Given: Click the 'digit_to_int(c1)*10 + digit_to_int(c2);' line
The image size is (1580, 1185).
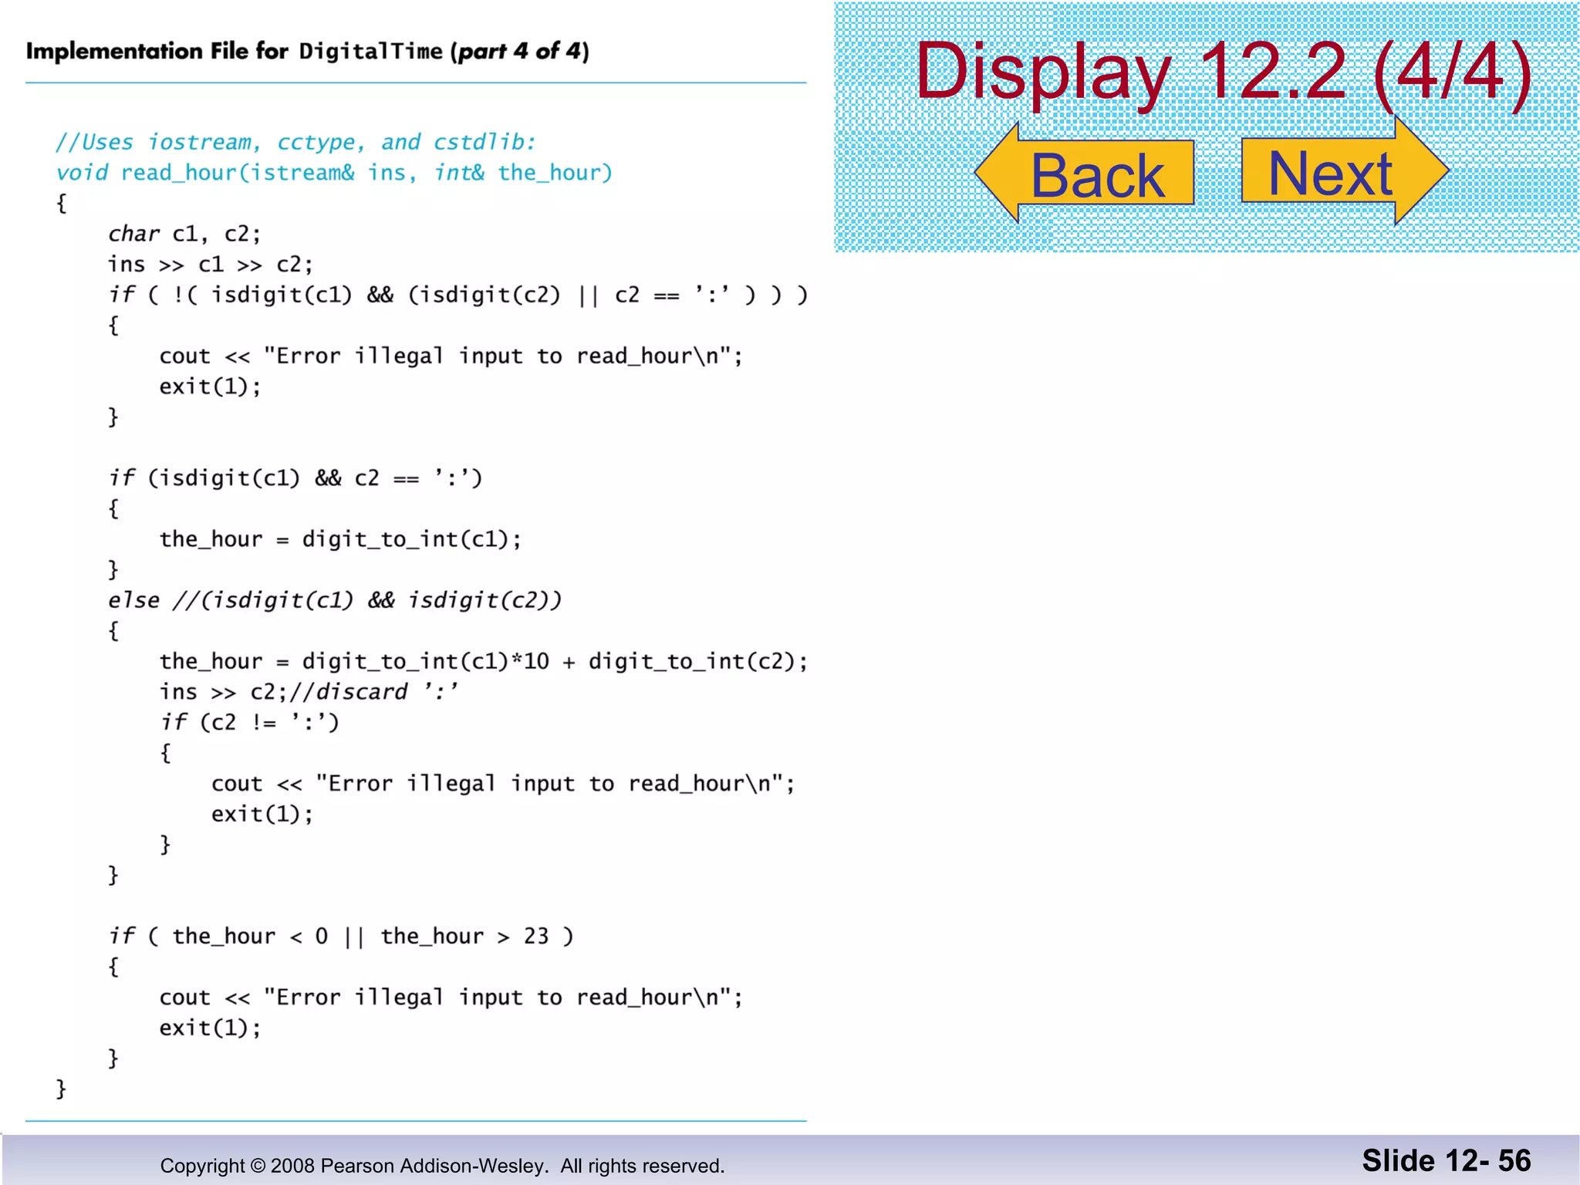Looking at the screenshot, I should [x=483, y=661].
